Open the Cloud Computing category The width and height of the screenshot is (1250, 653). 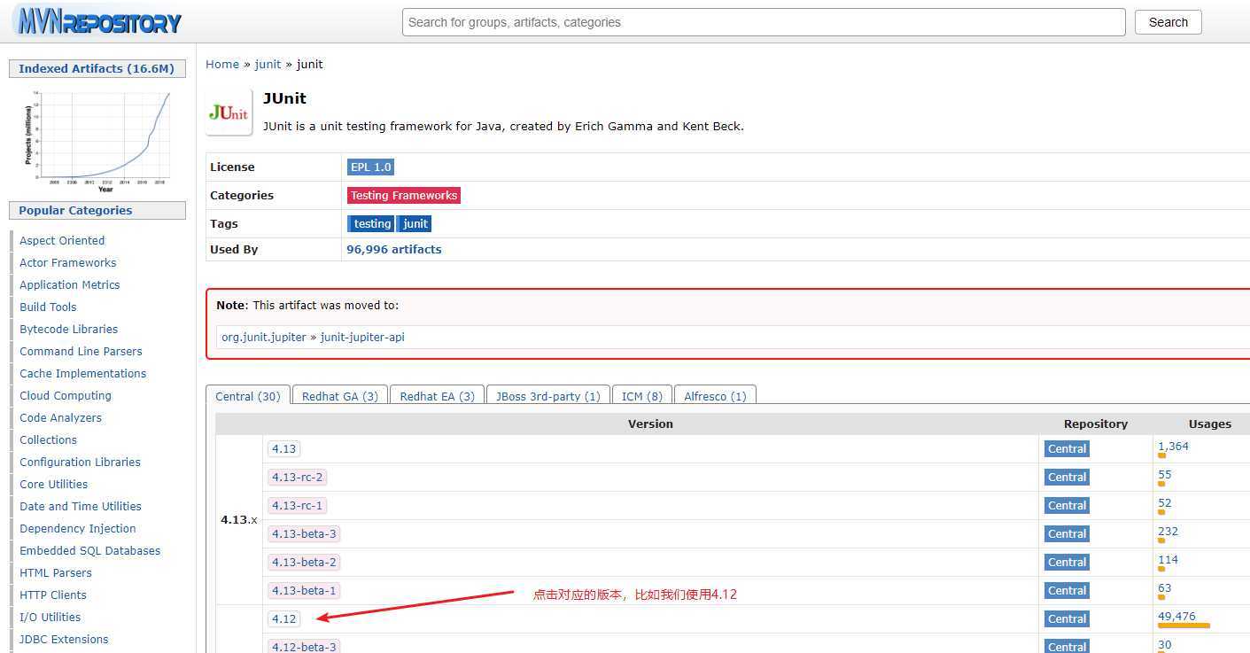click(x=66, y=395)
